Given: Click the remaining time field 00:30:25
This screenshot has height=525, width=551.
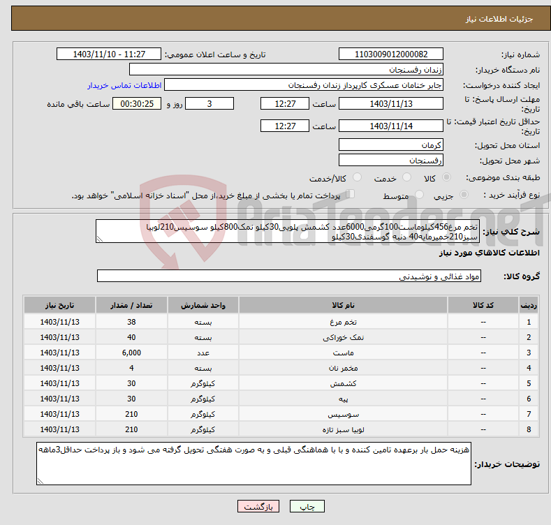Looking at the screenshot, I should click(x=137, y=103).
